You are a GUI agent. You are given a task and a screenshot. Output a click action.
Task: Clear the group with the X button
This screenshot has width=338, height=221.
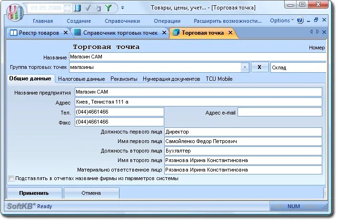(x=259, y=67)
